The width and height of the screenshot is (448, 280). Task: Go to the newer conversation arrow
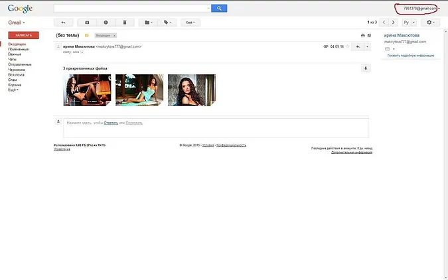click(384, 23)
